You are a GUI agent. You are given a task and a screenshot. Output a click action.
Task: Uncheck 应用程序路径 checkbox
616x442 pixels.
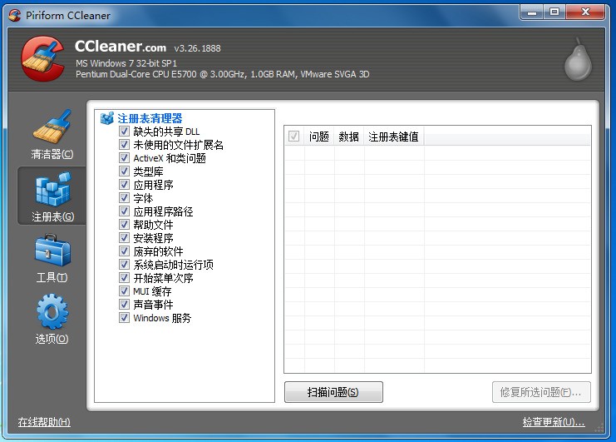(124, 211)
